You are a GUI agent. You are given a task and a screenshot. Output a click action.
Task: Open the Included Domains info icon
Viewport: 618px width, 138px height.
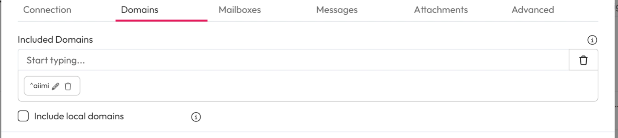[x=592, y=40]
